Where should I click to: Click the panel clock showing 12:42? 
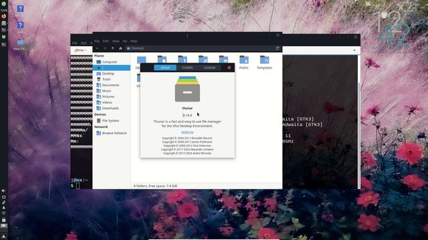[3, 11]
